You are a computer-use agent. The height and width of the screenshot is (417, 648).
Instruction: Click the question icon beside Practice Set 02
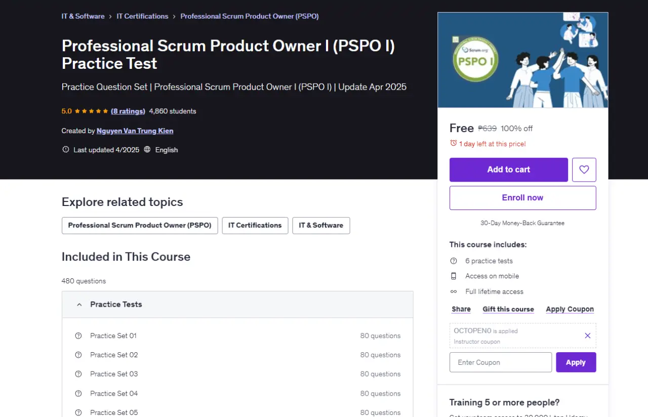tap(78, 355)
